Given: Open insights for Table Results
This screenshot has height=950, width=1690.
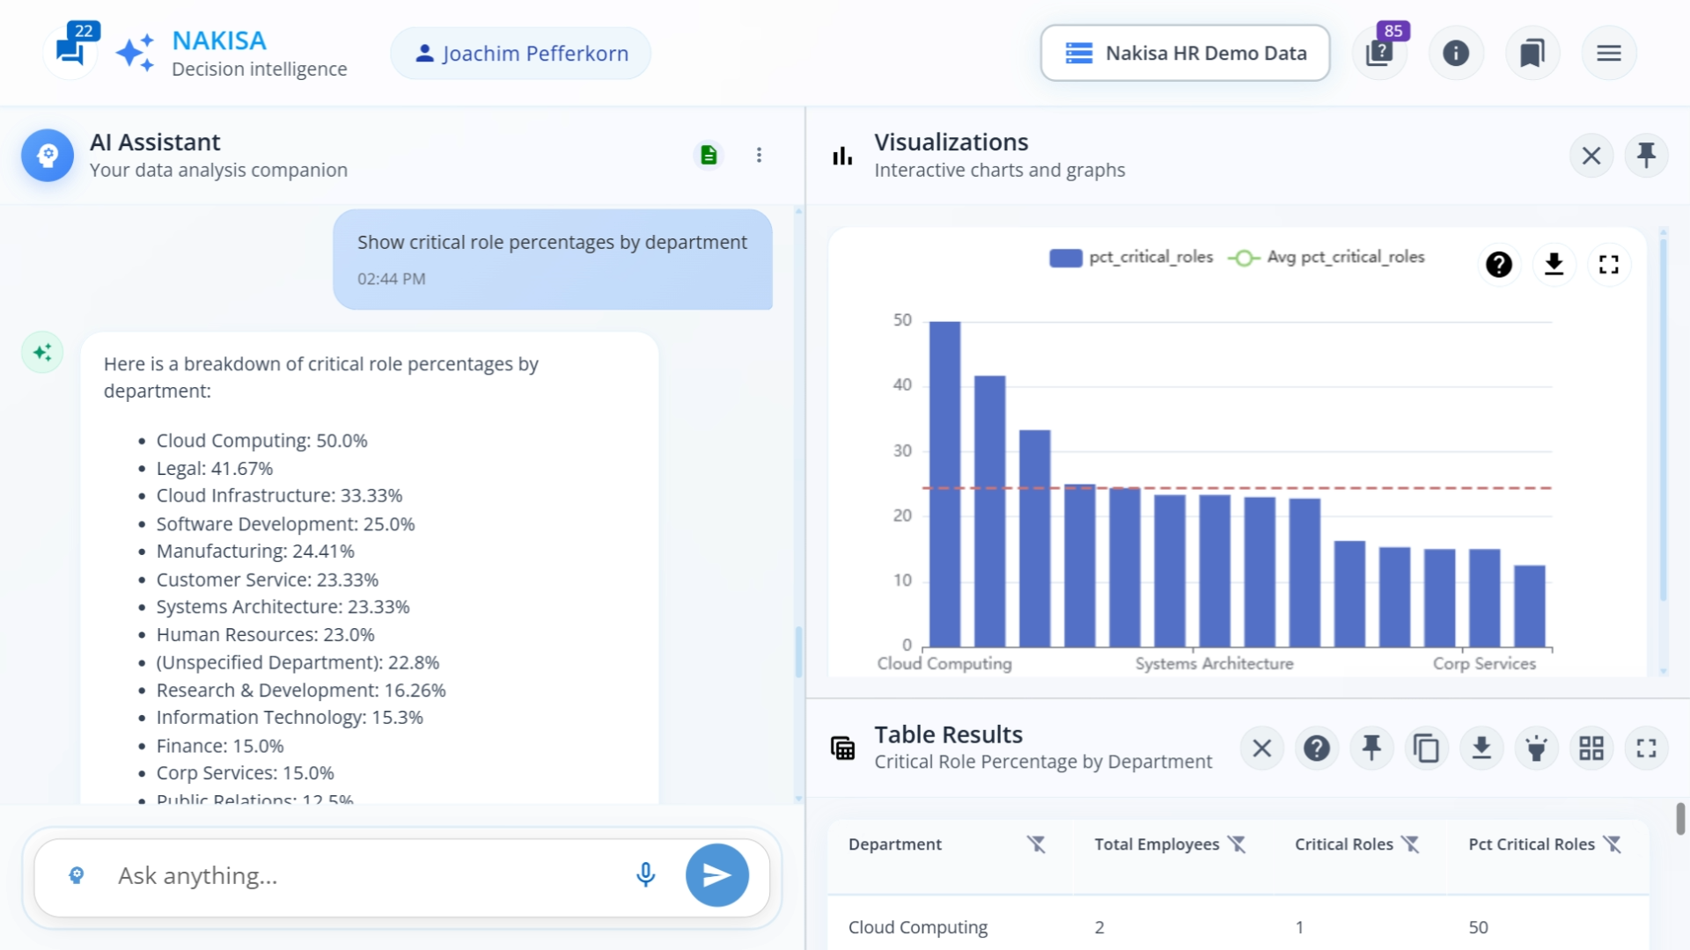Looking at the screenshot, I should point(1537,748).
